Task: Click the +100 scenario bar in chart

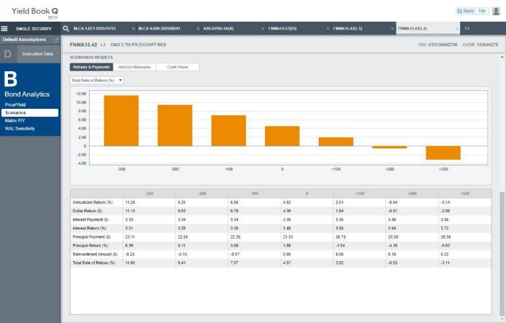Action: (x=336, y=142)
